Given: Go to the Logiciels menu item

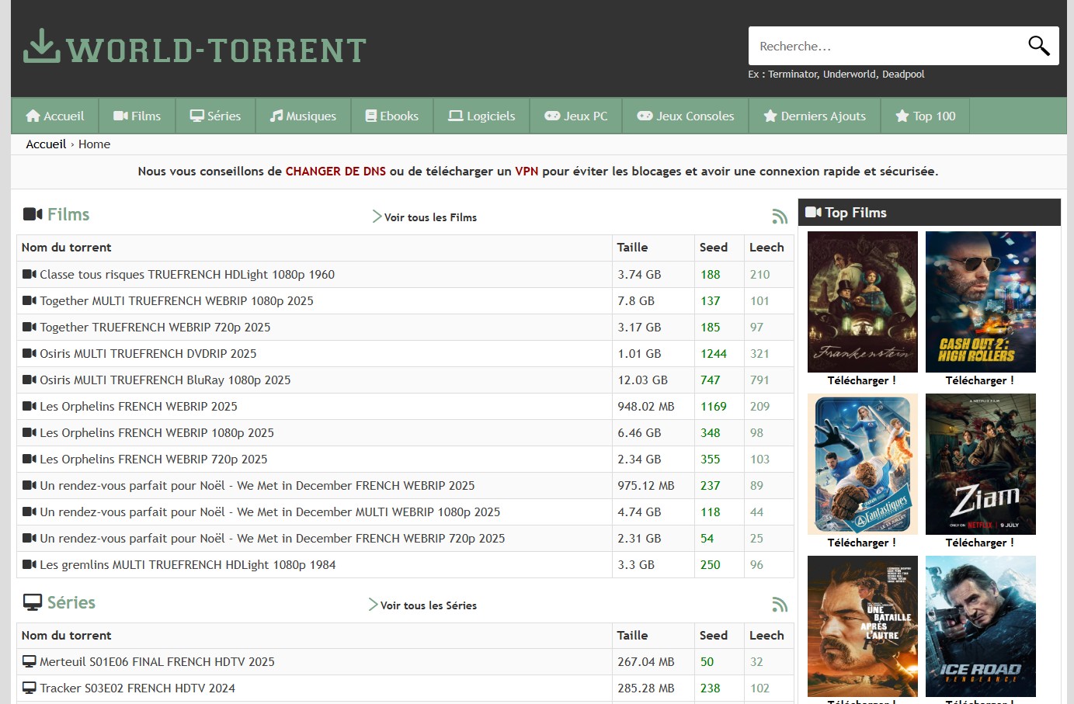Looking at the screenshot, I should point(481,116).
